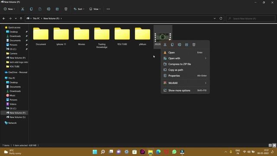Select the YOU TUBE folder in the main pane

tap(122, 36)
